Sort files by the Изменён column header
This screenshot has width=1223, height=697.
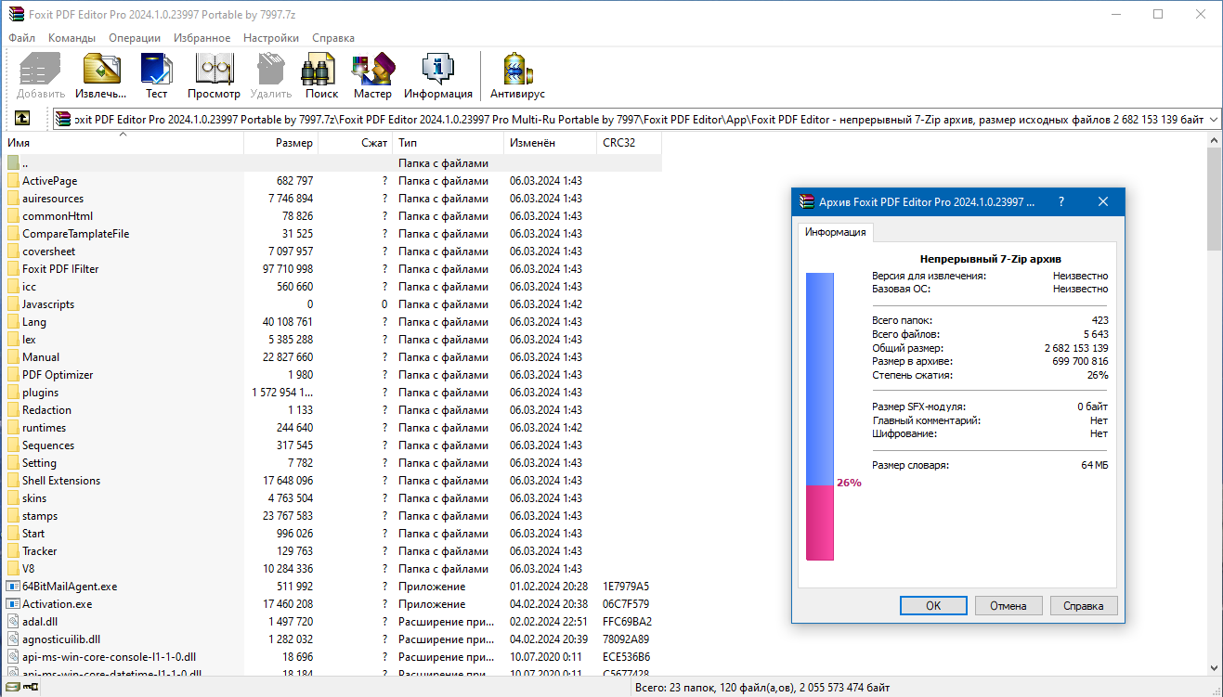[x=550, y=143]
